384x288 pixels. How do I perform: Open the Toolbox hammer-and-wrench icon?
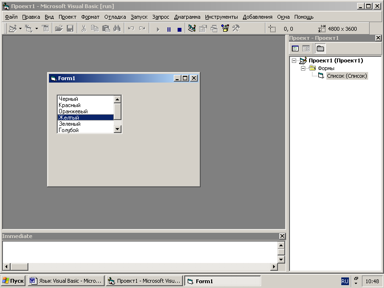coord(236,29)
